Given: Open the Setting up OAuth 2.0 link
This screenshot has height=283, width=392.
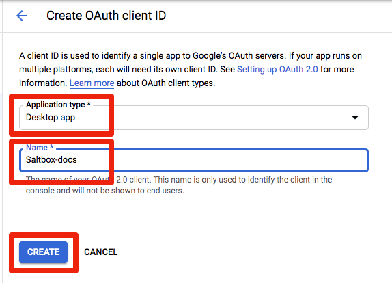Looking at the screenshot, I should [277, 69].
